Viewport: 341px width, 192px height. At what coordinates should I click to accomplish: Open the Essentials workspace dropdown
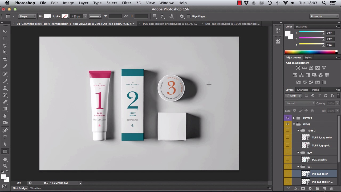(x=324, y=17)
